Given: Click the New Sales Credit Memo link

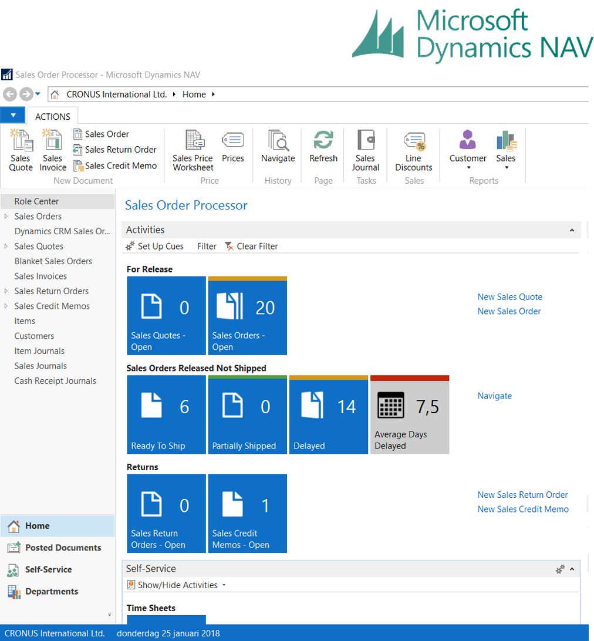Looking at the screenshot, I should coord(523,509).
